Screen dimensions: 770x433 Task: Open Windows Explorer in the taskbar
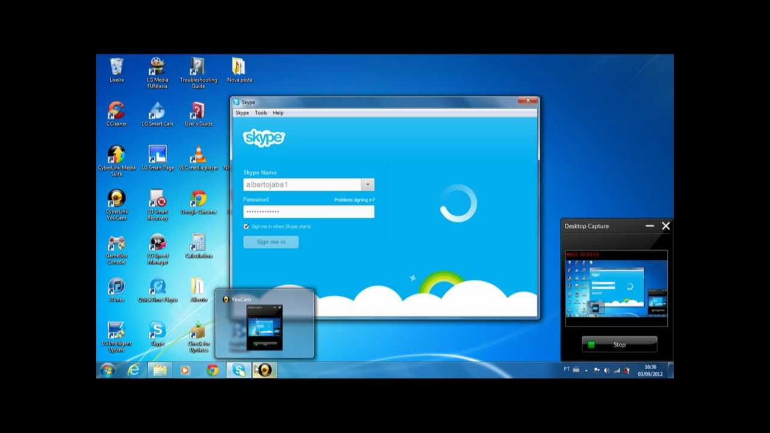click(159, 370)
